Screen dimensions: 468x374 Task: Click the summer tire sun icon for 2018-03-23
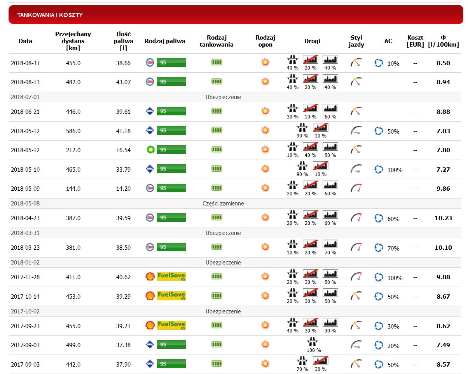point(265,247)
